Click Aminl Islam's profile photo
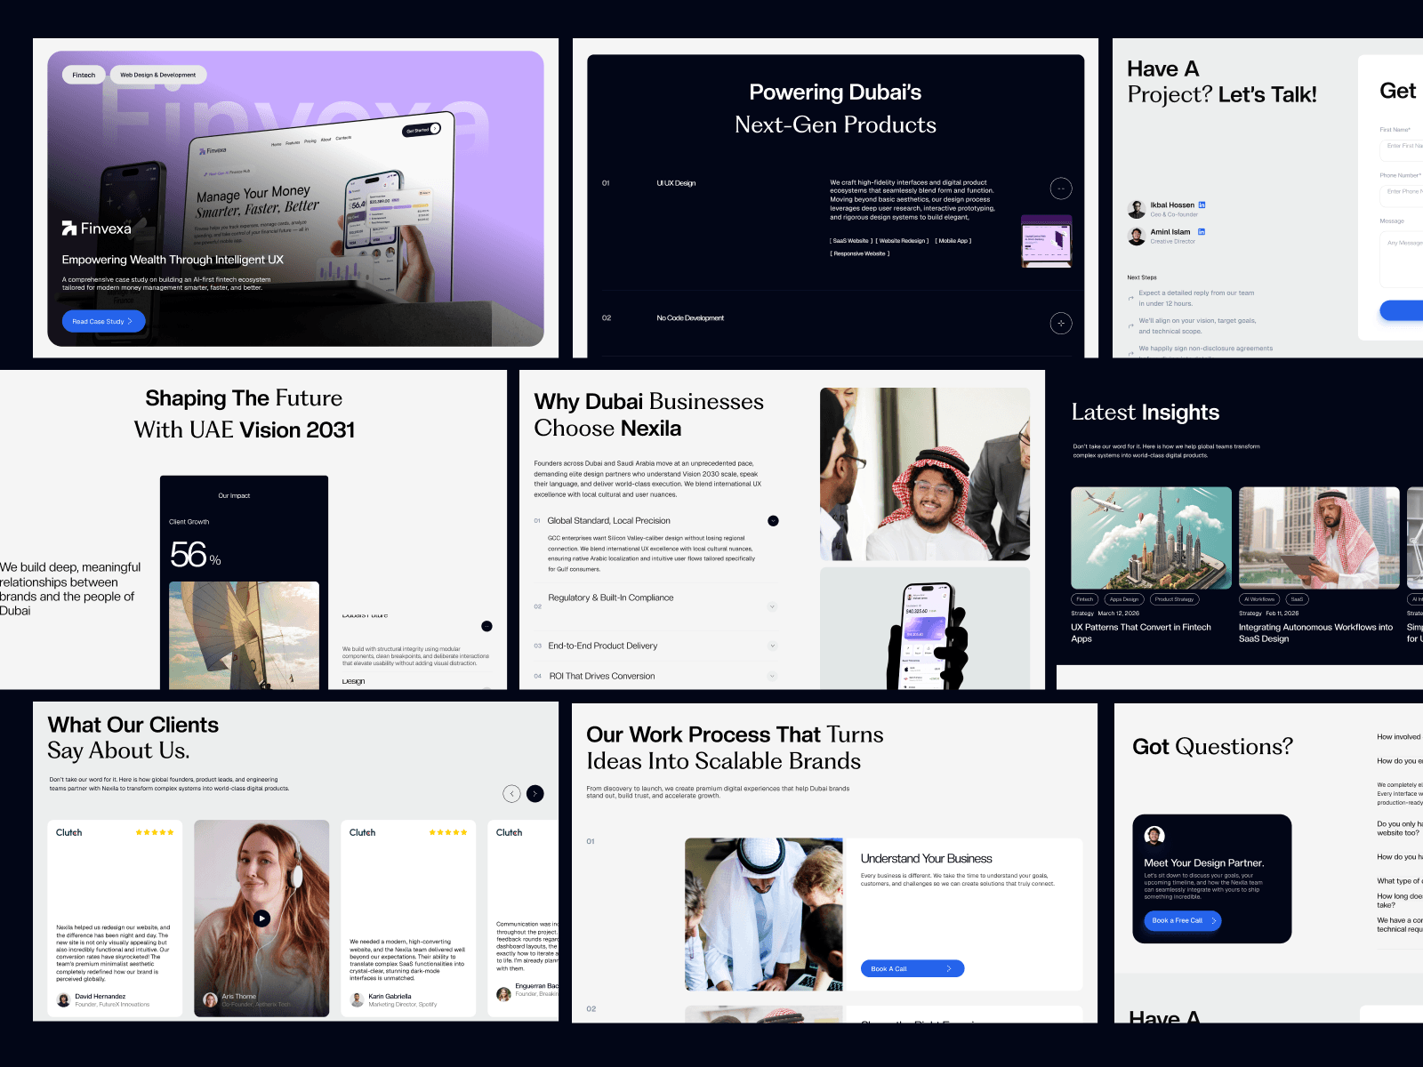The width and height of the screenshot is (1423, 1067). [x=1137, y=237]
